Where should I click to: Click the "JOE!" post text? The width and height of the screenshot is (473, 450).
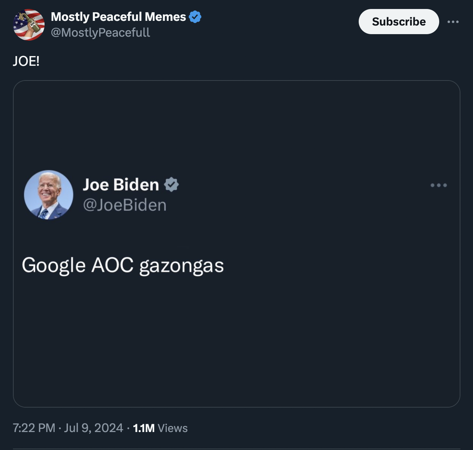pyautogui.click(x=26, y=61)
